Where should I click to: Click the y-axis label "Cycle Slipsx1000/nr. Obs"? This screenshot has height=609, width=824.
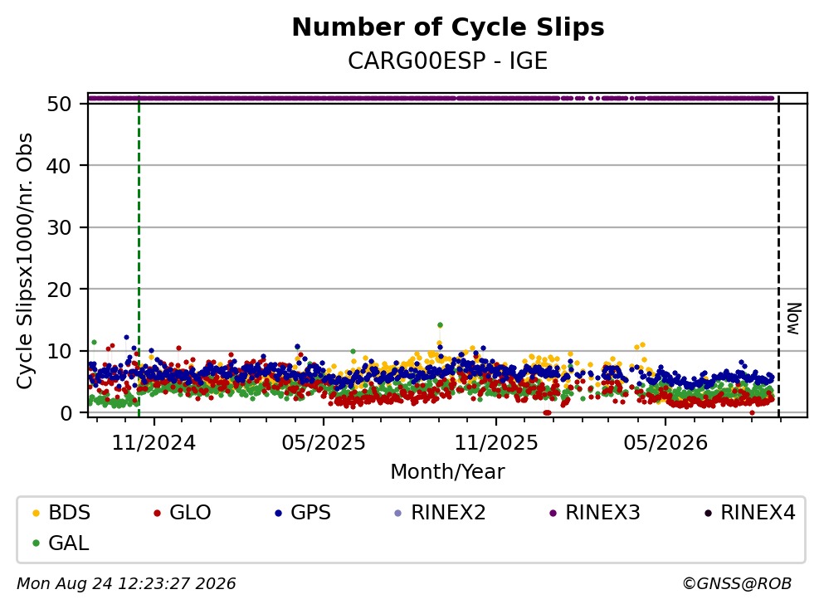tap(24, 261)
